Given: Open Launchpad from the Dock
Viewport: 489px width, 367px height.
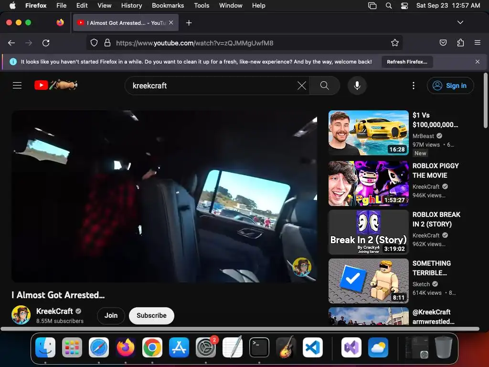Looking at the screenshot, I should (x=72, y=347).
